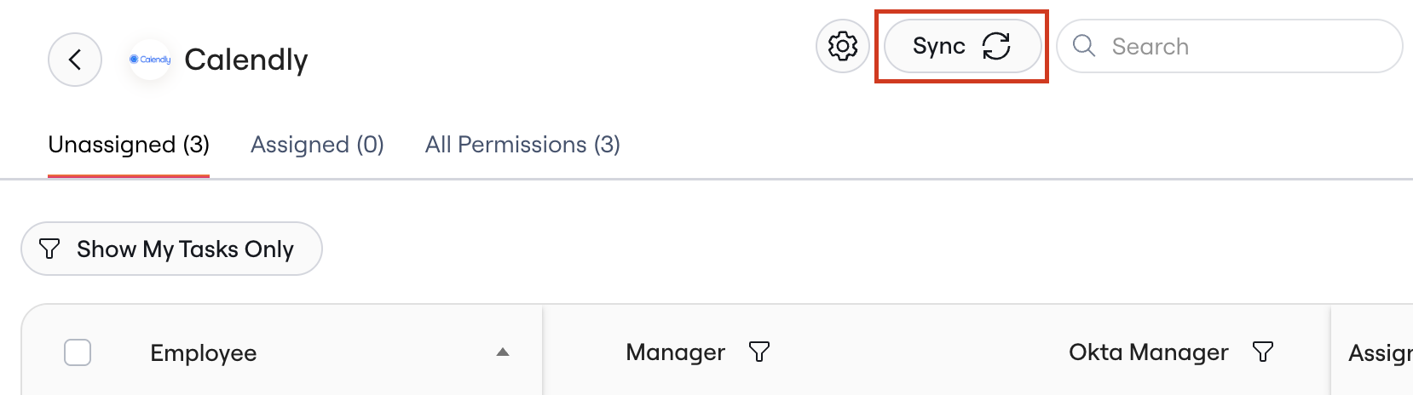Open the Manager column filter
Screen dimensions: 1413x395
tap(759, 352)
